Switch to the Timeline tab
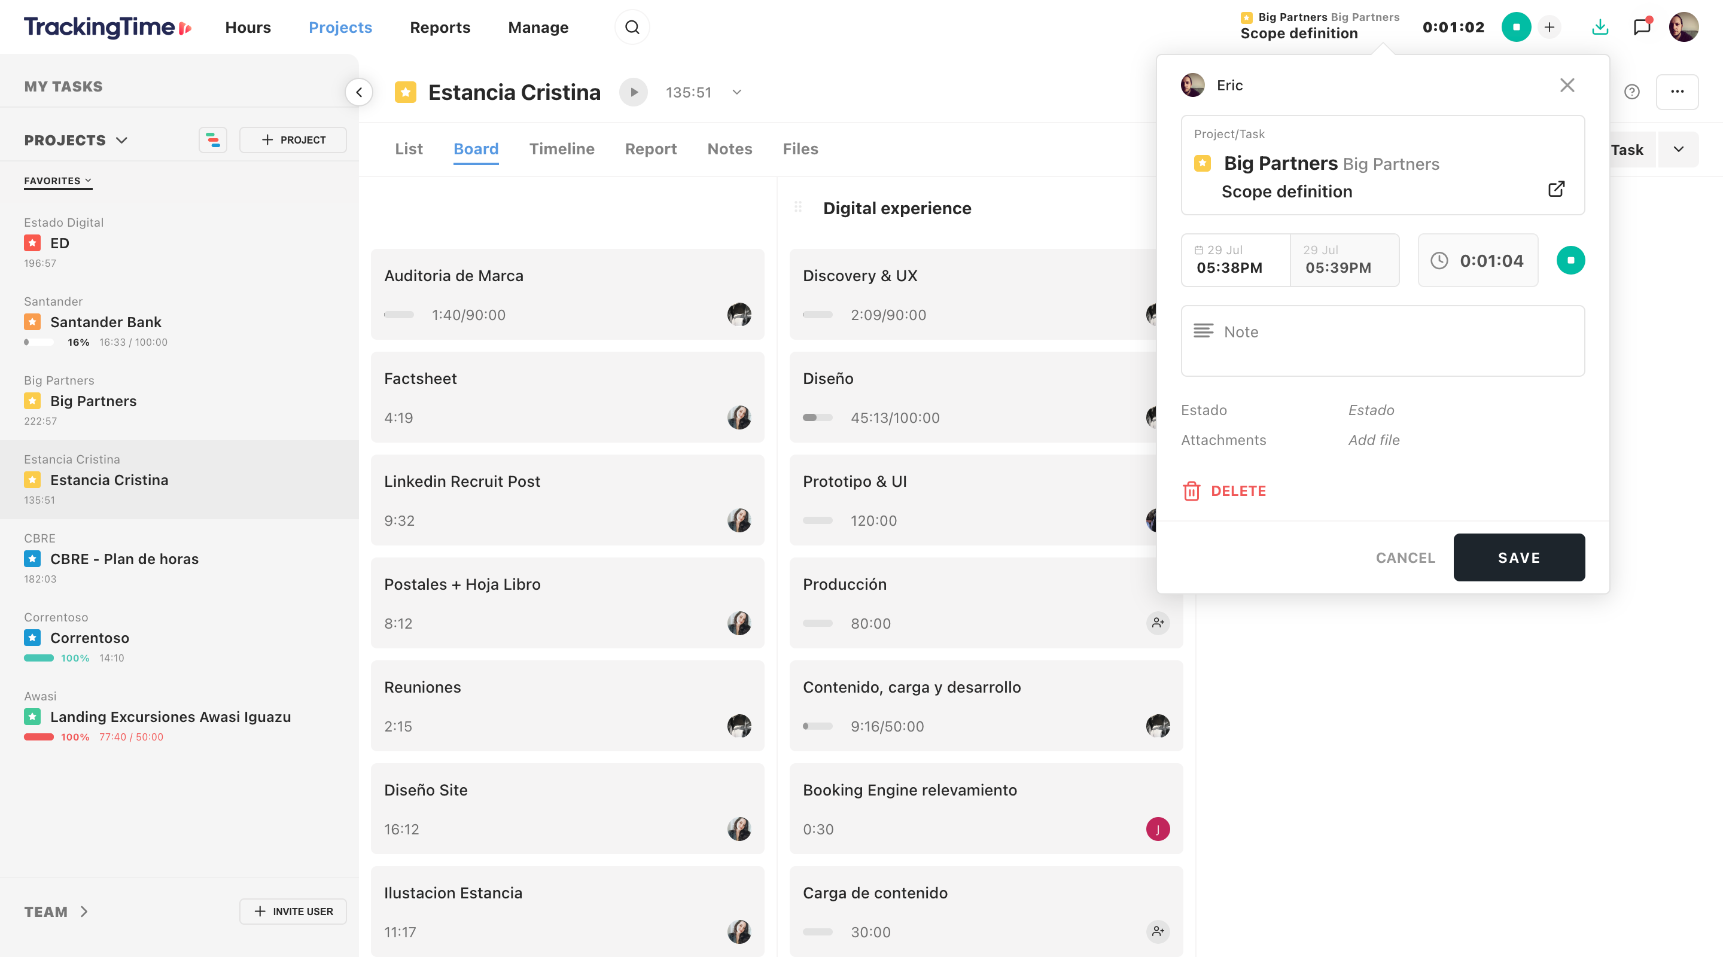The height and width of the screenshot is (957, 1723). tap(561, 149)
